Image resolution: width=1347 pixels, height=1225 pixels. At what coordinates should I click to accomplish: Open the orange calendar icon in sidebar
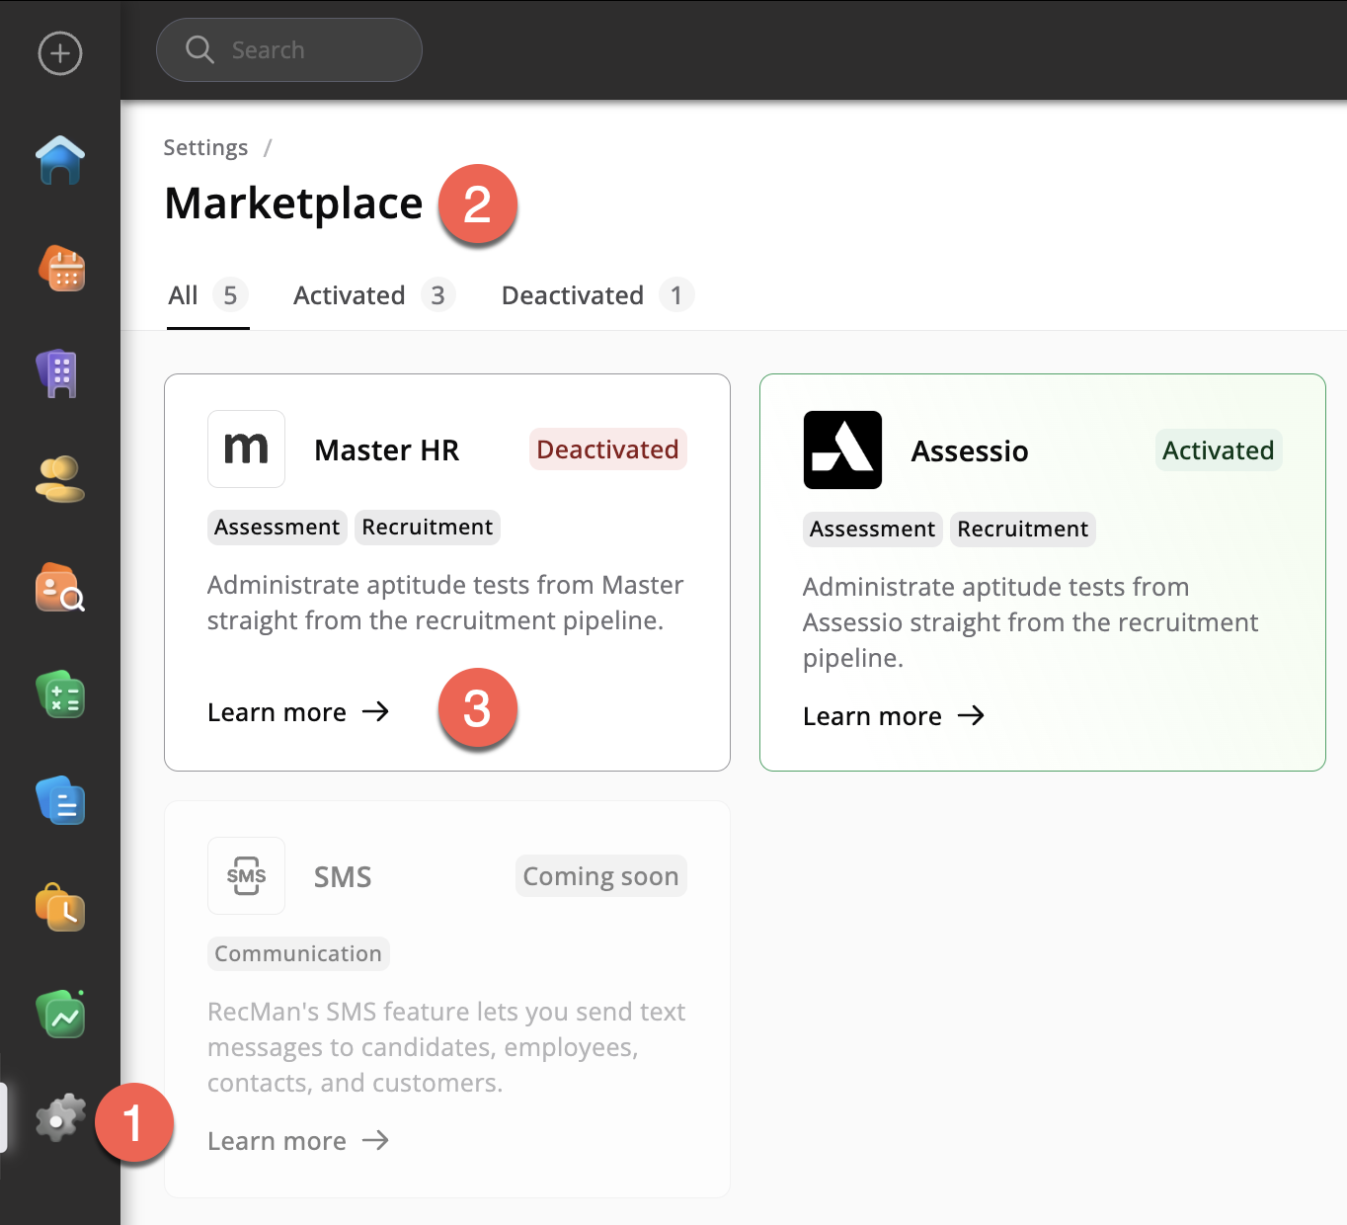[x=61, y=269]
